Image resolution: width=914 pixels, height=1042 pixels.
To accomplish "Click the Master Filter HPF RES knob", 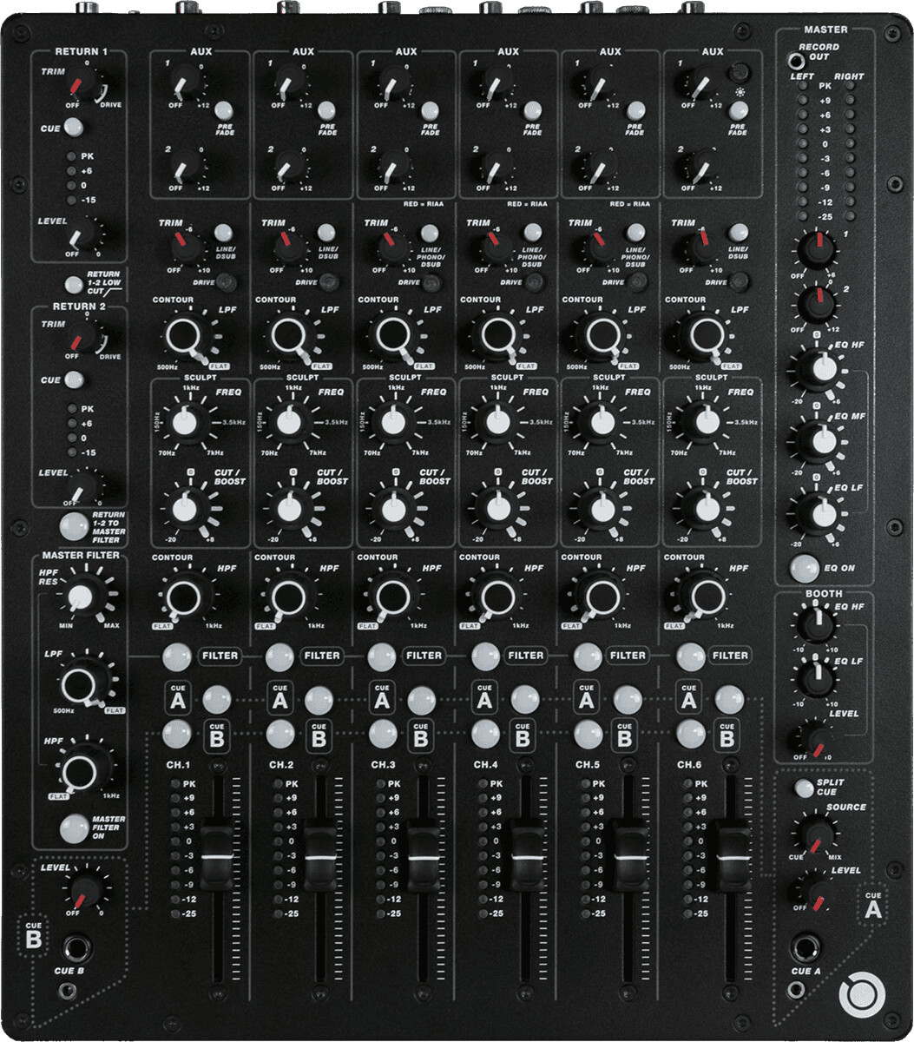I will pyautogui.click(x=82, y=596).
